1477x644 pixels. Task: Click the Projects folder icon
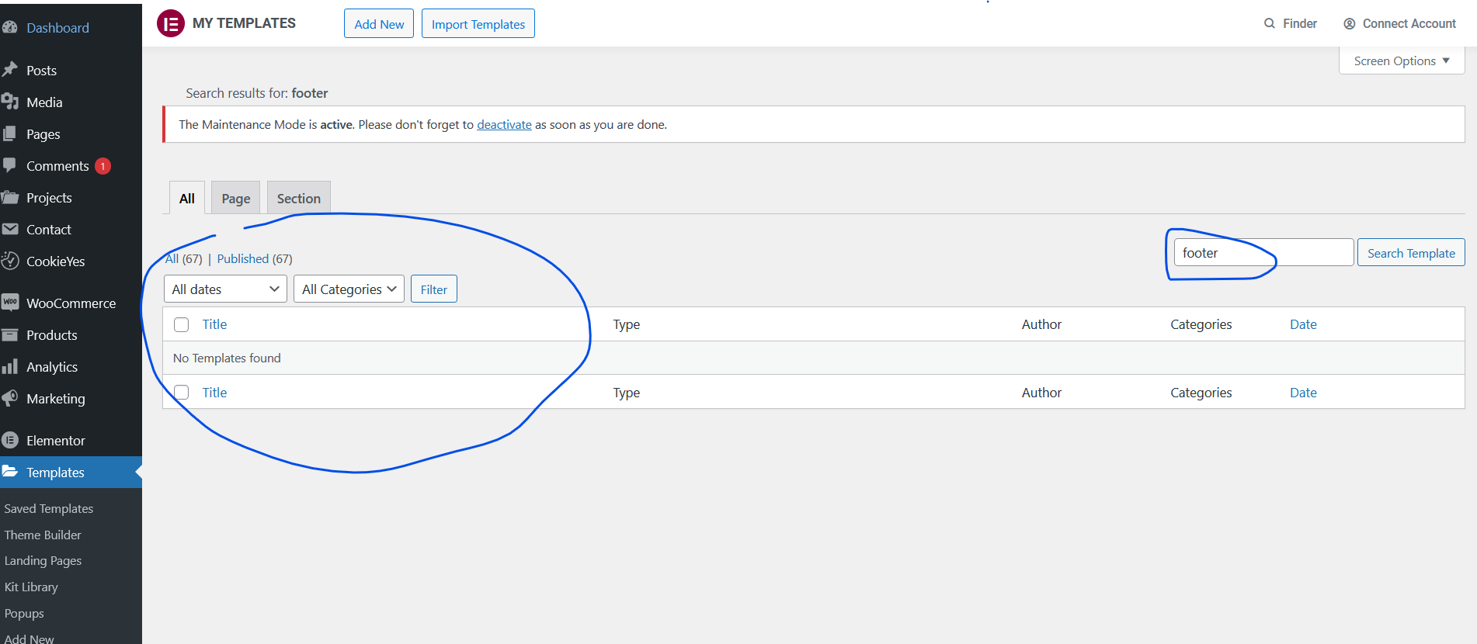tap(9, 197)
